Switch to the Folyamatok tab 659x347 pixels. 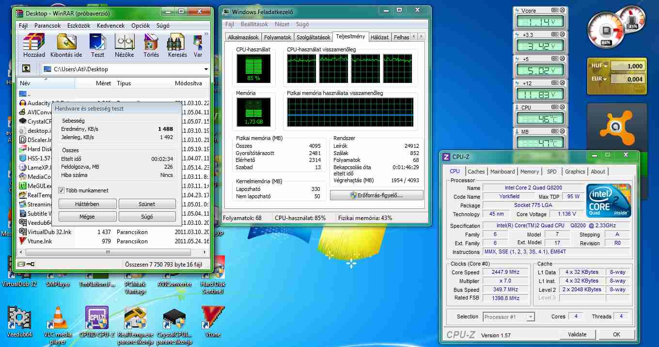click(x=278, y=37)
